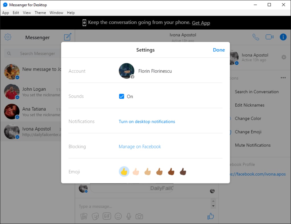
Task: Start a video call with the camera icon
Action: tap(269, 37)
